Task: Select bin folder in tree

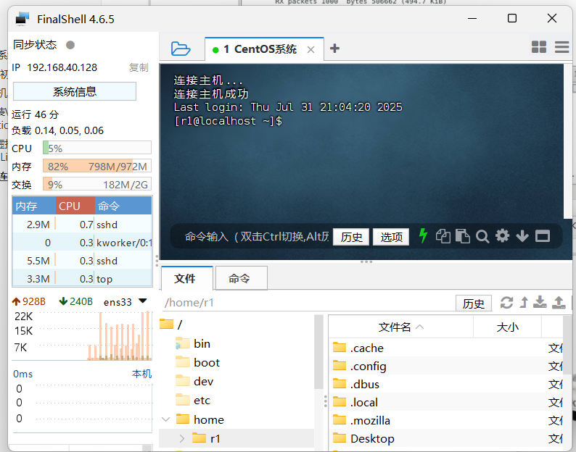Action: pos(193,344)
